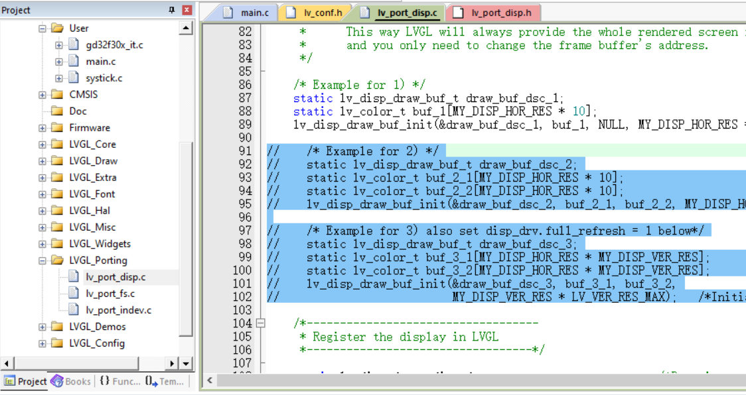This screenshot has height=395, width=746.
Task: Expand the main.c file node
Action: point(58,62)
